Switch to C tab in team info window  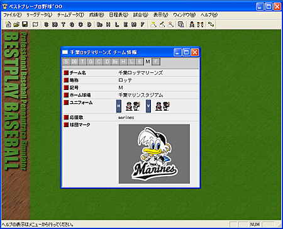[99, 62]
